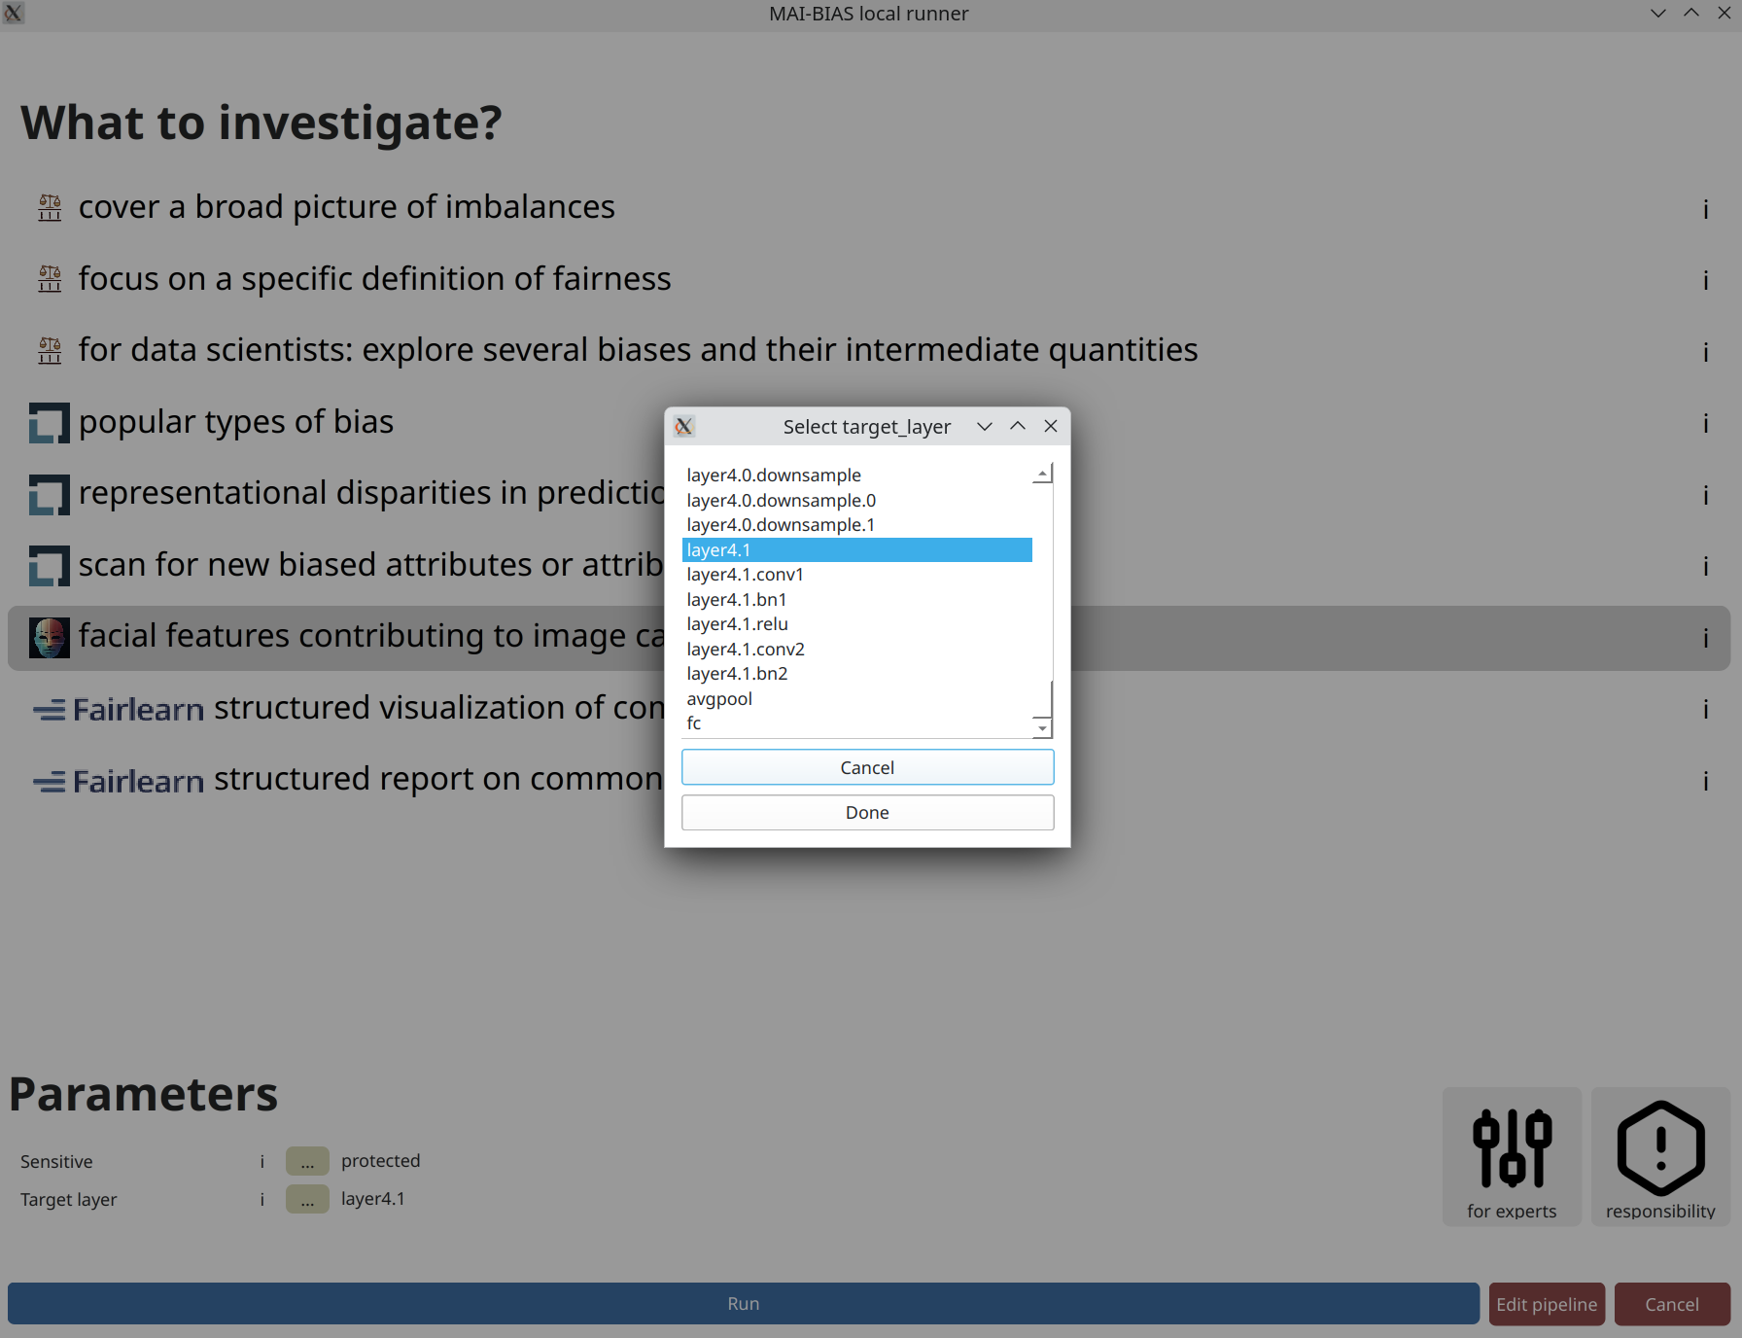
Task: Select layer4.1.conv1 in the layer list
Action: (x=745, y=575)
